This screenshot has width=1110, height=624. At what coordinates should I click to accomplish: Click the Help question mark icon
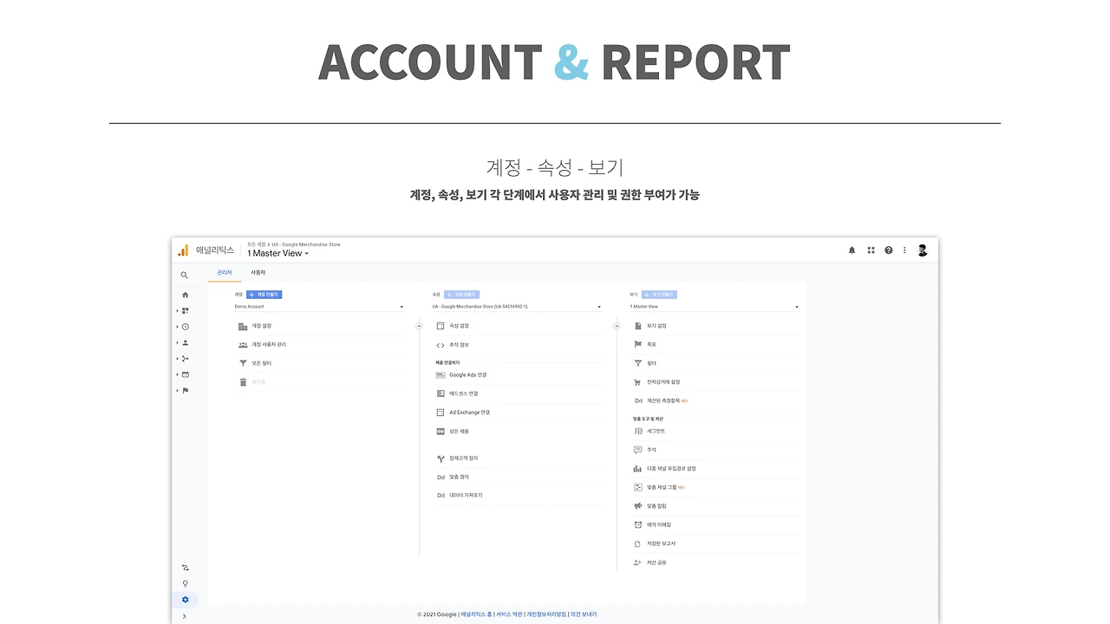click(888, 250)
